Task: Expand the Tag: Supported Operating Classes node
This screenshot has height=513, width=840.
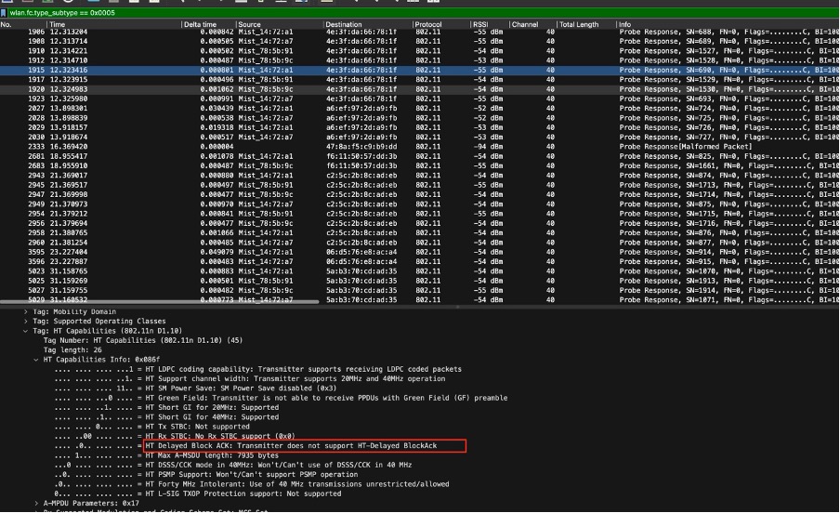Action: click(x=25, y=322)
